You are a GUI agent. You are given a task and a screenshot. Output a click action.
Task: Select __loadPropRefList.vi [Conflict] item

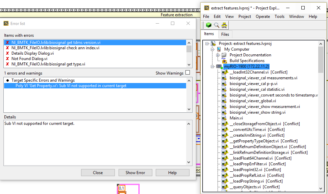point(257,176)
